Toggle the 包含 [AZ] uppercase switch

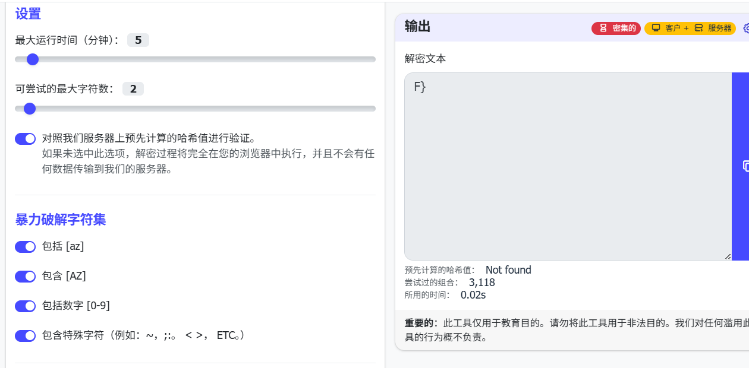(x=26, y=276)
